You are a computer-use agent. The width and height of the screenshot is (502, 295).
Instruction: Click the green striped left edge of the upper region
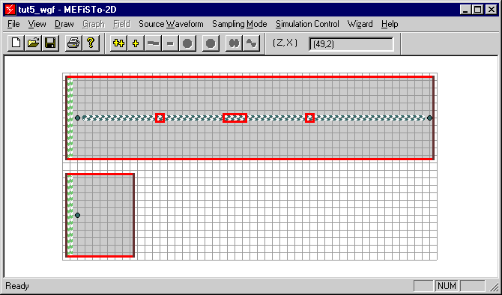70,118
